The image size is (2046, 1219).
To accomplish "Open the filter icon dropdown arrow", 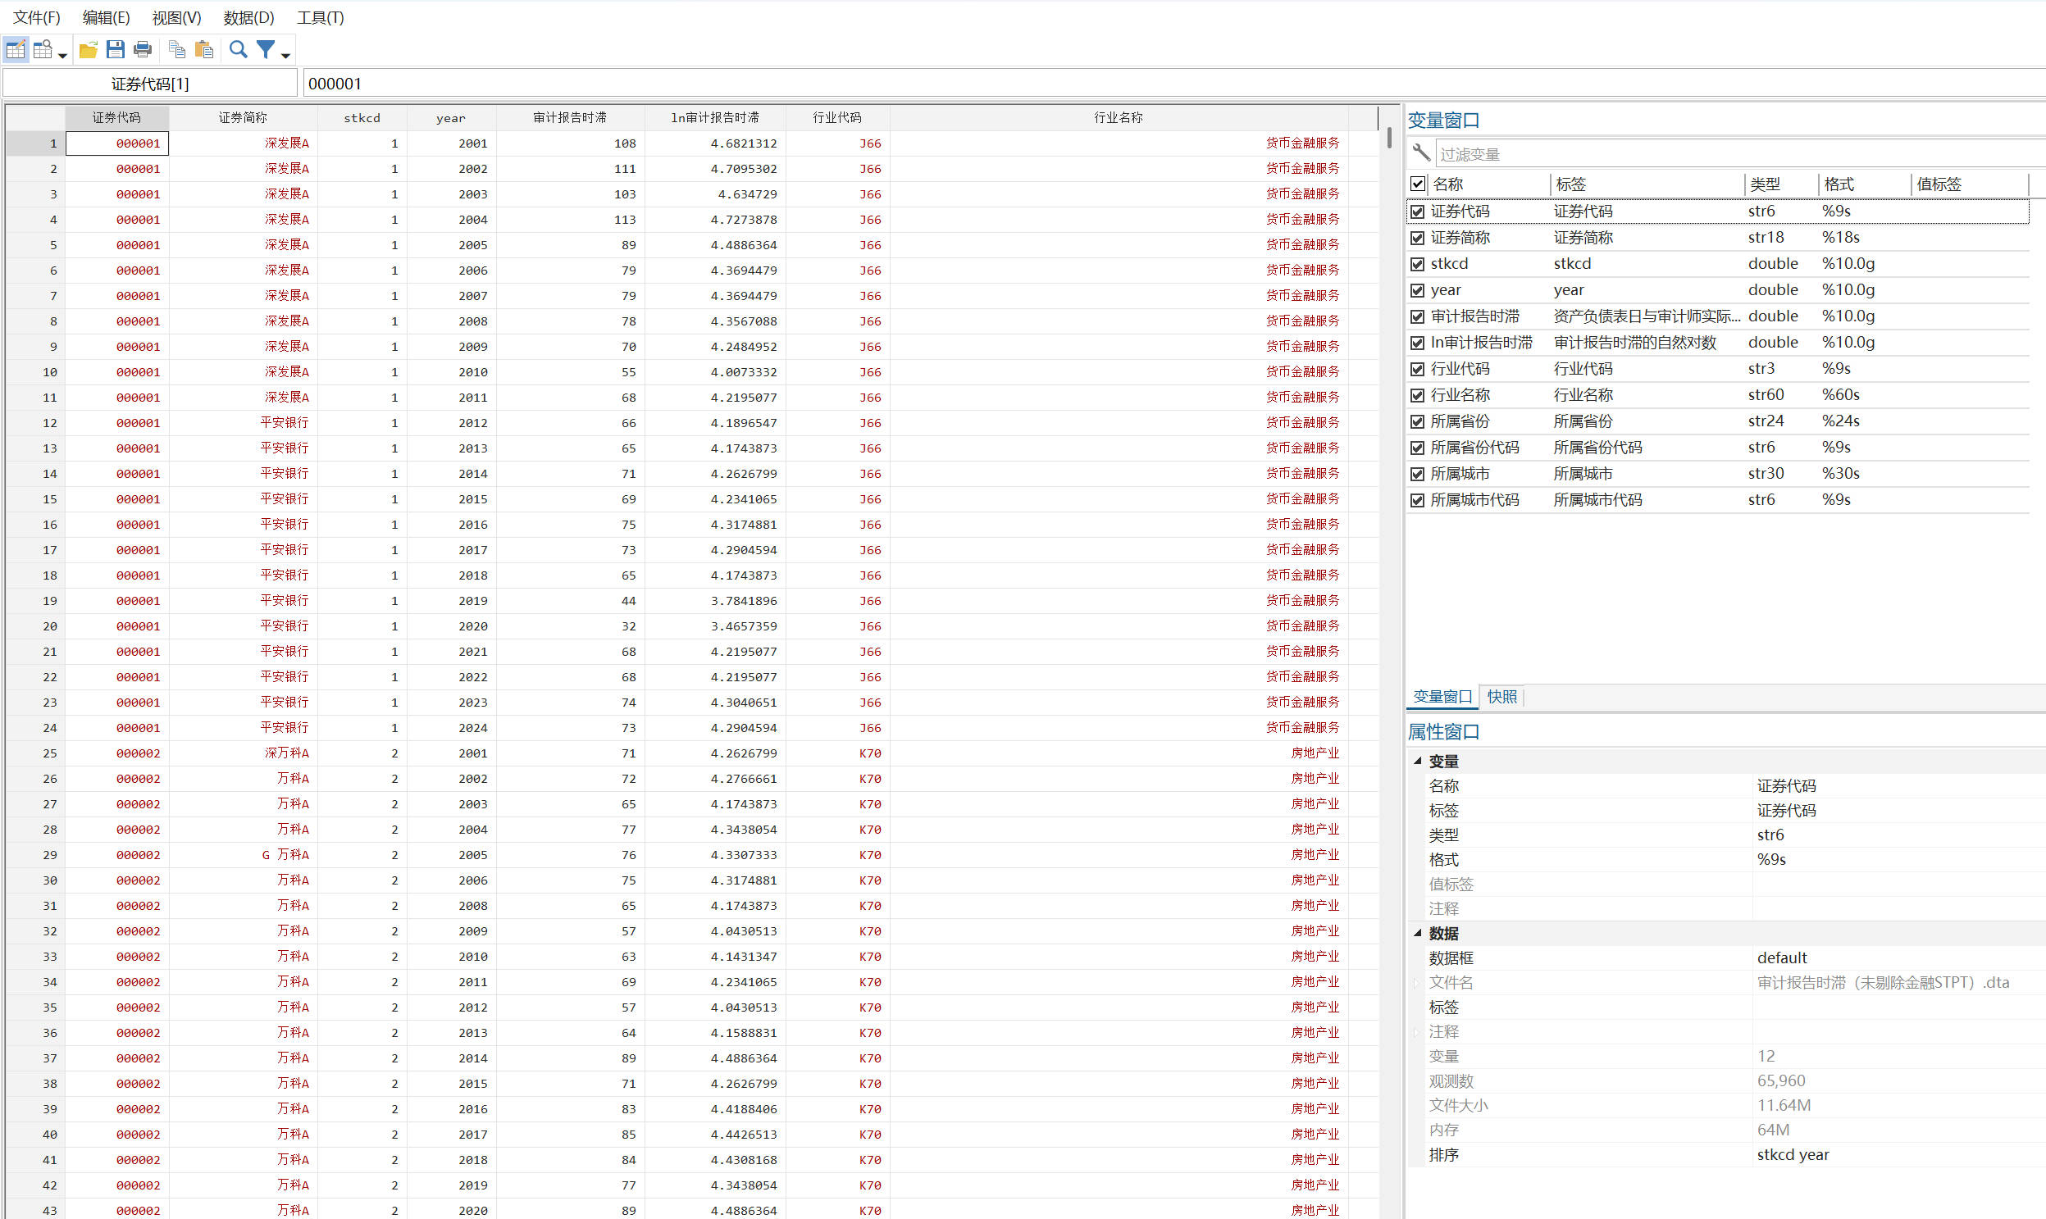I will 286,55.
